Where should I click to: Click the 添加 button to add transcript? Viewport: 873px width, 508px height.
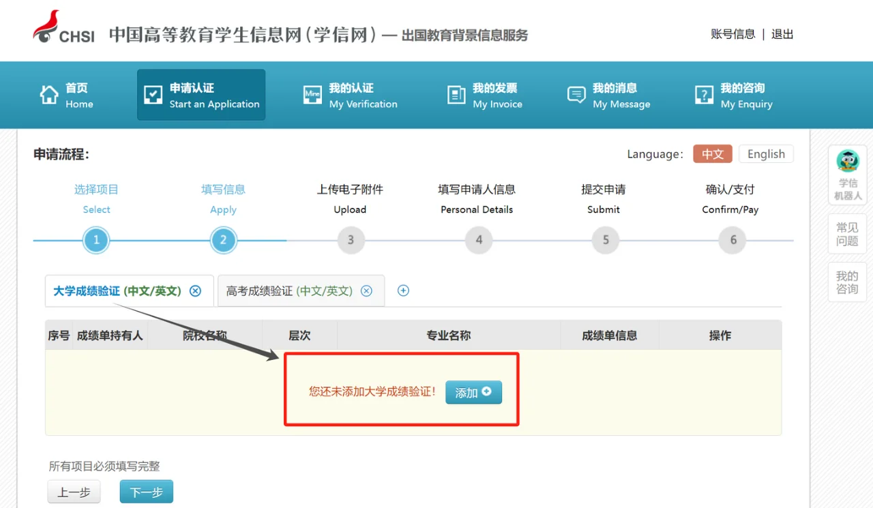473,392
